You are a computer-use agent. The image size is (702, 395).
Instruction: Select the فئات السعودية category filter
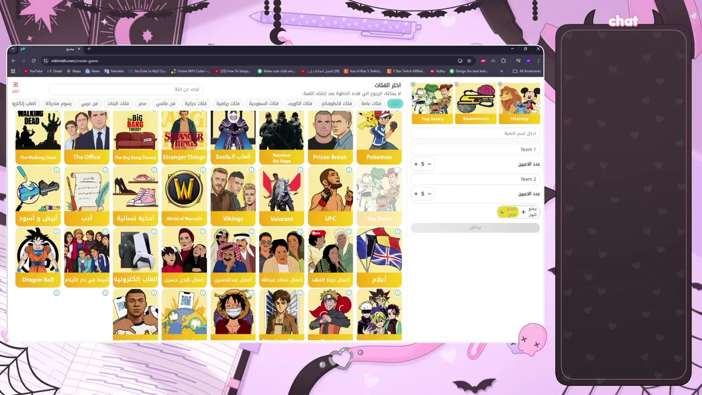(x=264, y=103)
